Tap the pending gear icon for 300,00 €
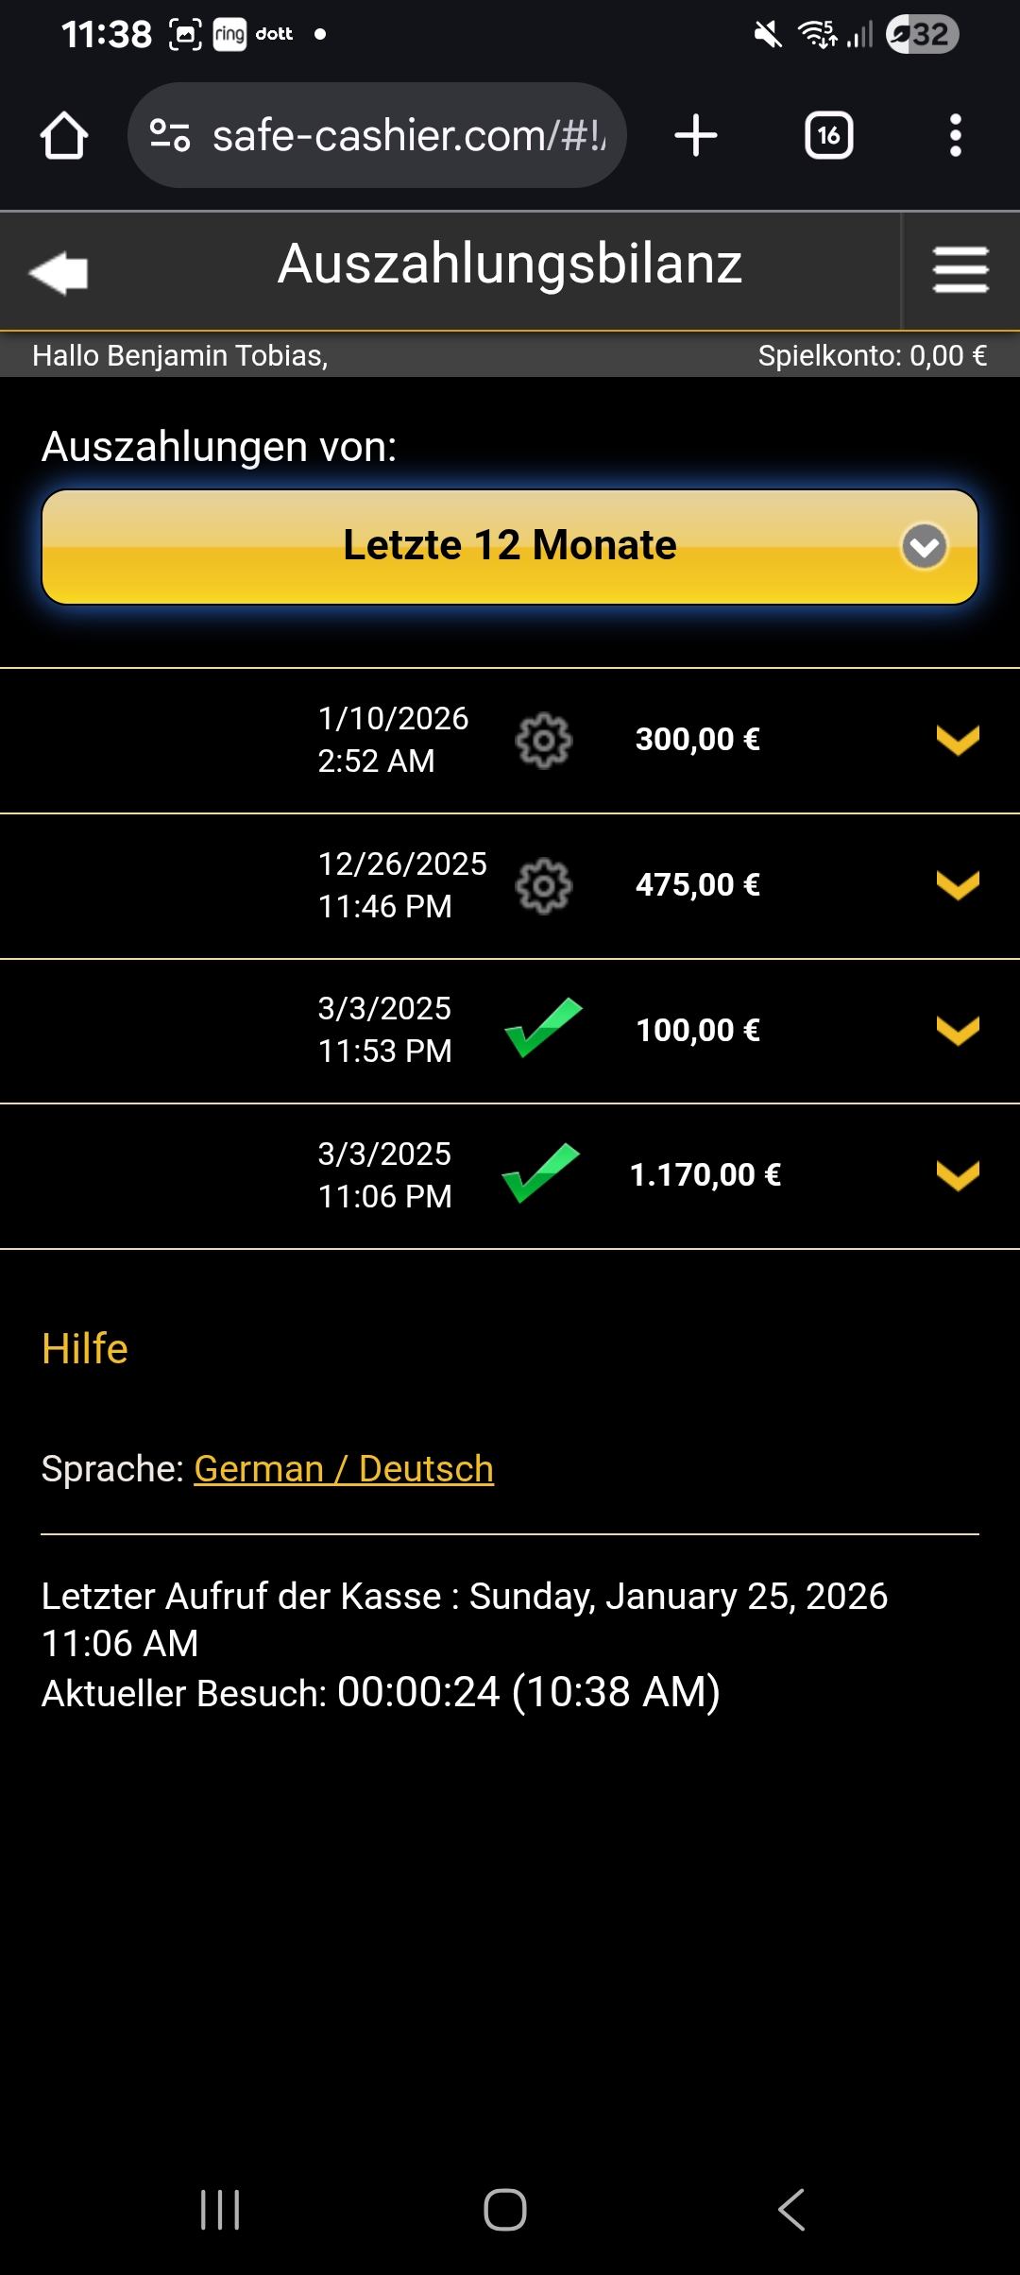The width and height of the screenshot is (1020, 2275). coord(544,740)
